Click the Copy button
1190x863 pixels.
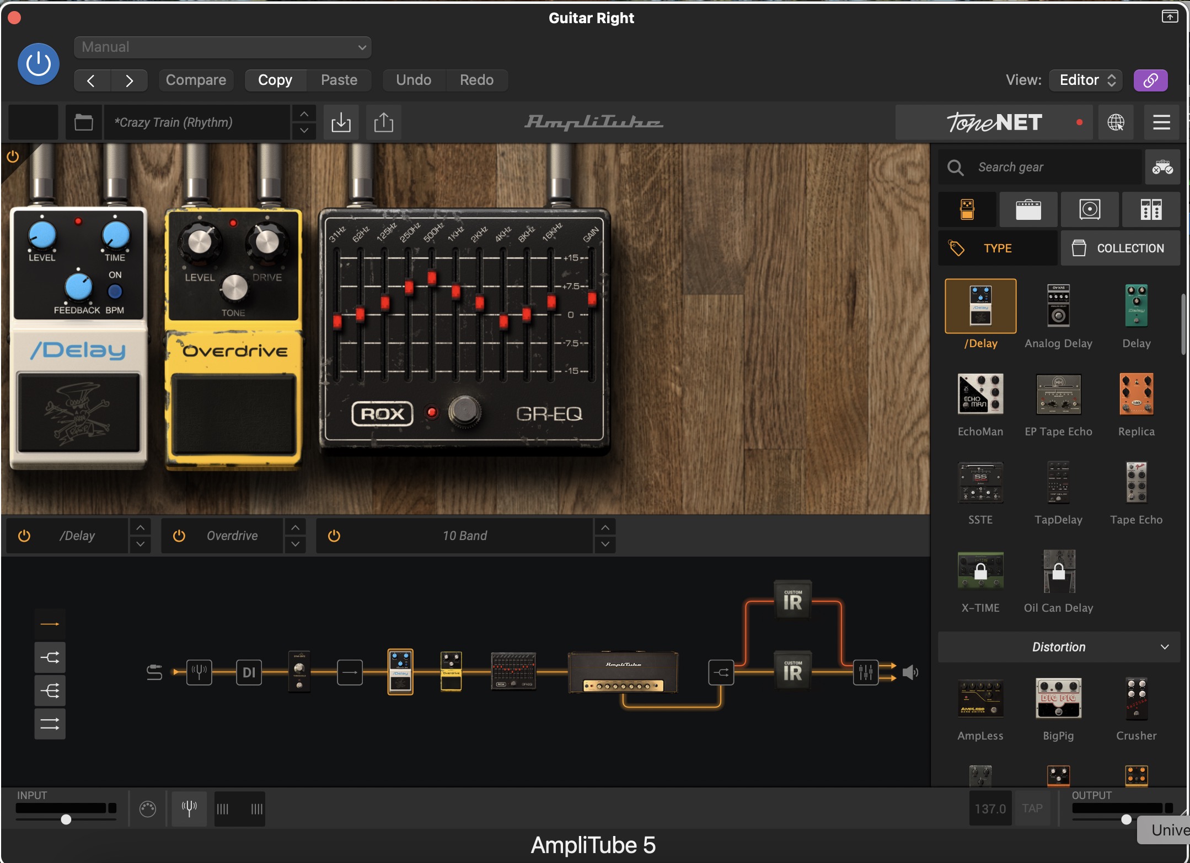click(275, 80)
